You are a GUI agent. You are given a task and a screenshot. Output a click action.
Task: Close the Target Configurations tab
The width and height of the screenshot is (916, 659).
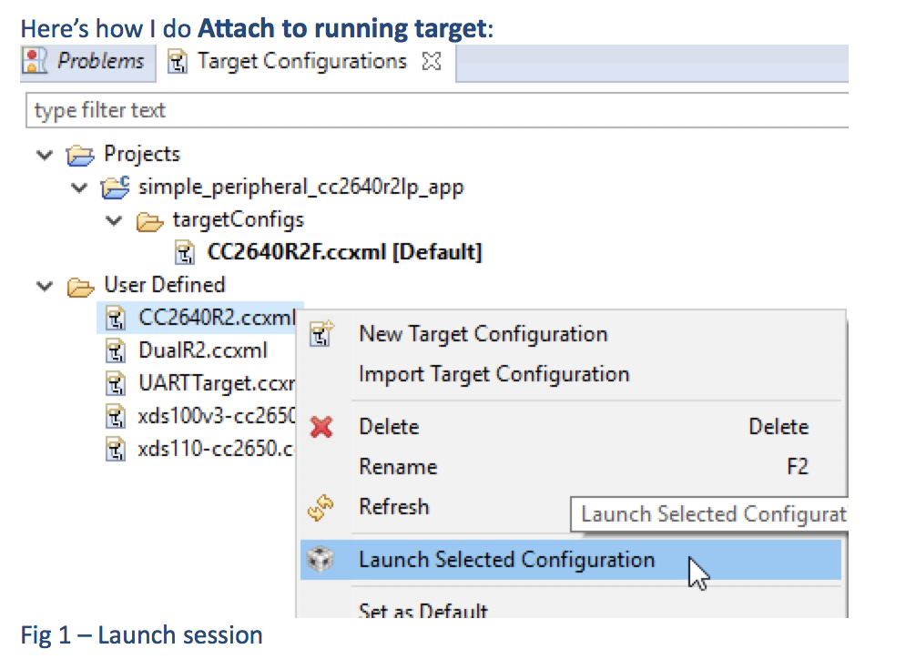(432, 62)
